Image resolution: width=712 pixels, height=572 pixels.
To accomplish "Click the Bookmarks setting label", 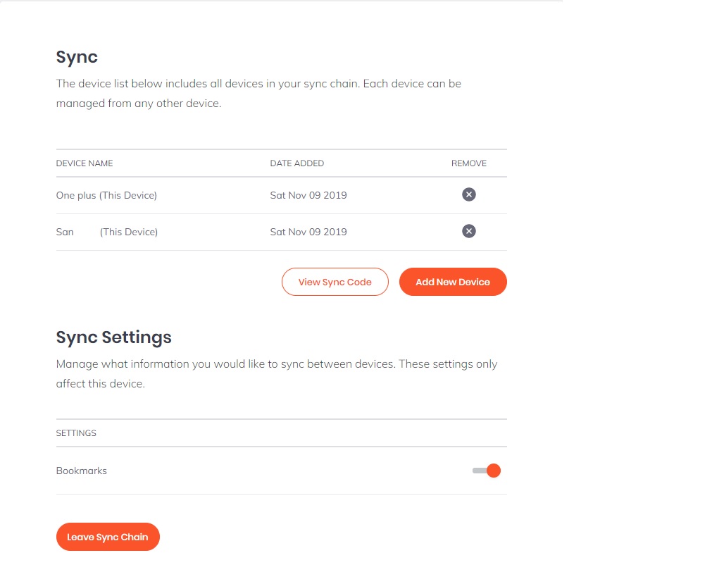I will (82, 471).
